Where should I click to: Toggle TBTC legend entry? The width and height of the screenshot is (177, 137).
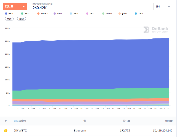pyautogui.click(x=139, y=13)
